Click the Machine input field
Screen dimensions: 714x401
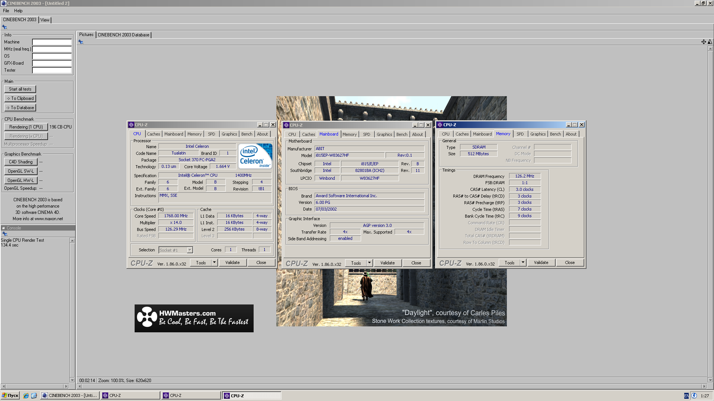click(52, 42)
